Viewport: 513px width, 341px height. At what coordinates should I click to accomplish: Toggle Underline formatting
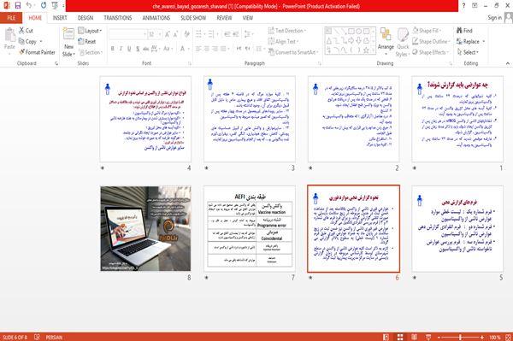click(x=129, y=49)
